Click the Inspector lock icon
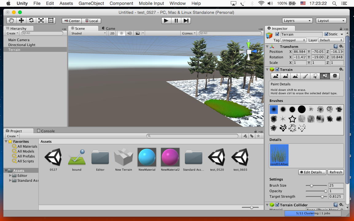 point(341,29)
